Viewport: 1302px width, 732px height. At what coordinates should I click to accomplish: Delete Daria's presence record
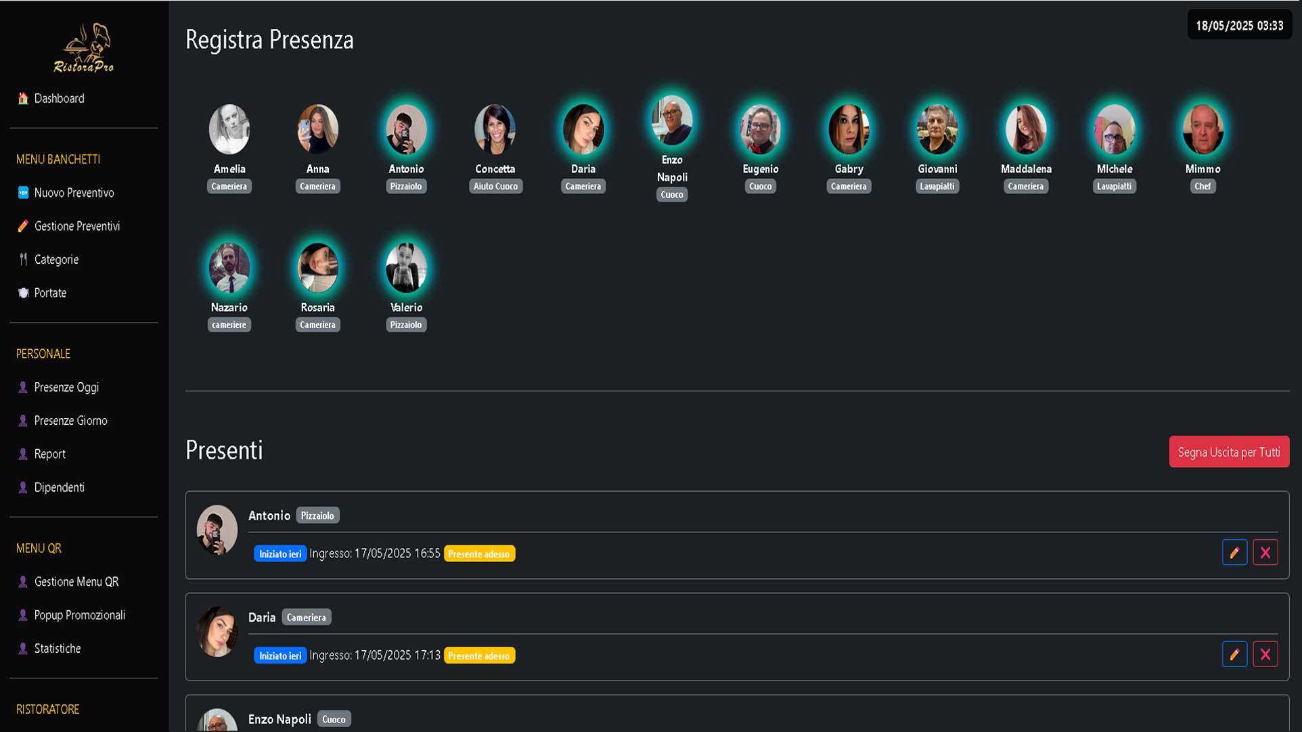[x=1265, y=654]
